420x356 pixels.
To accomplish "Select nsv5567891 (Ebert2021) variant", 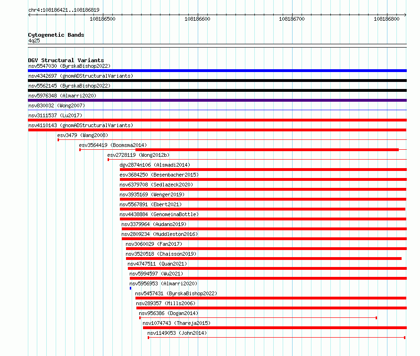I will [151, 204].
